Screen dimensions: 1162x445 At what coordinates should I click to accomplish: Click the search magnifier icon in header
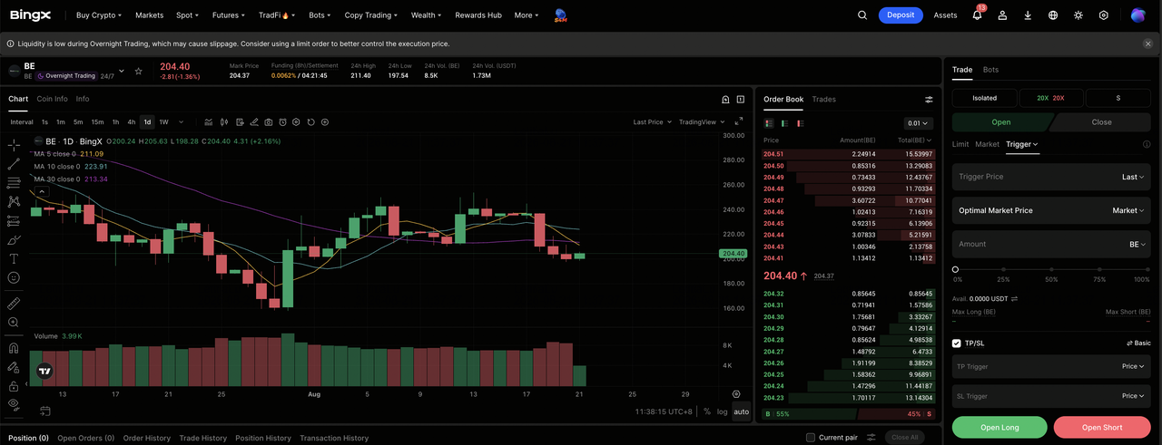(x=862, y=15)
